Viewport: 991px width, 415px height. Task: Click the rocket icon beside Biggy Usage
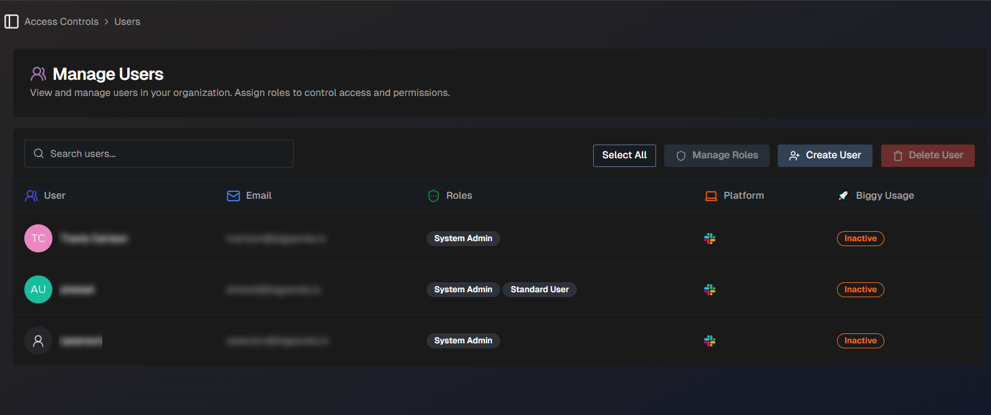point(843,196)
